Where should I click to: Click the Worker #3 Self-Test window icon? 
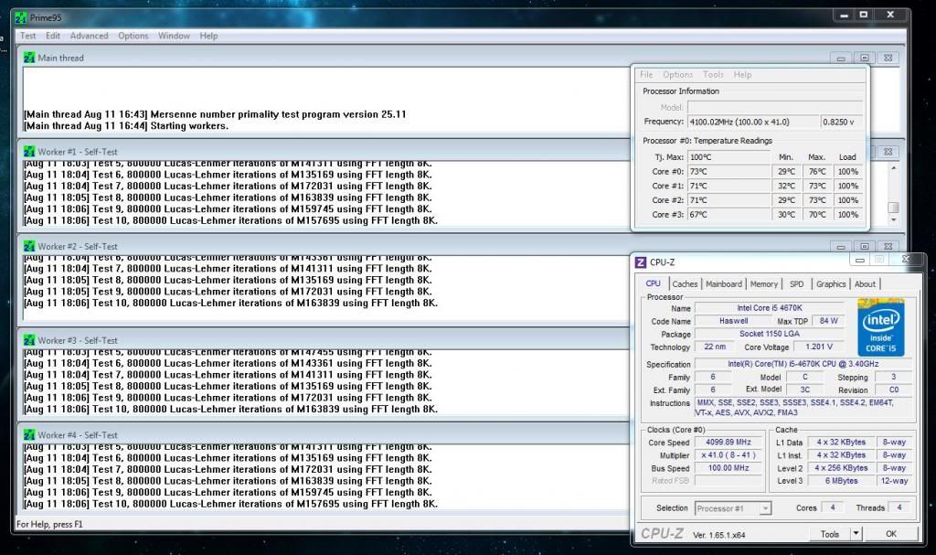[29, 340]
